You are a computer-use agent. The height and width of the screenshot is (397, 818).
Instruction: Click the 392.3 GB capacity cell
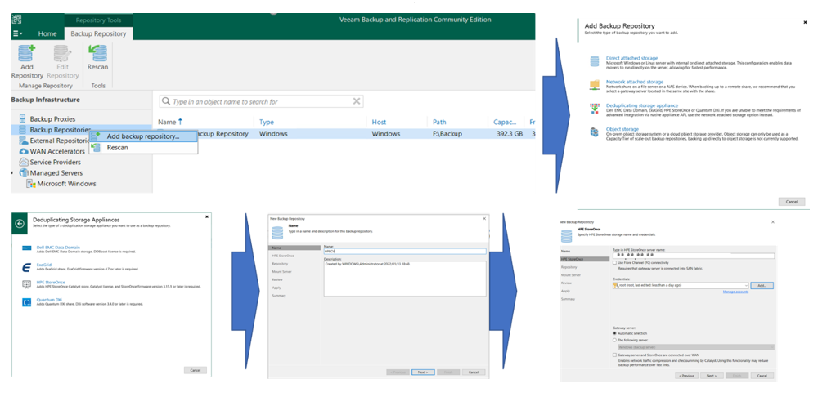pos(508,134)
